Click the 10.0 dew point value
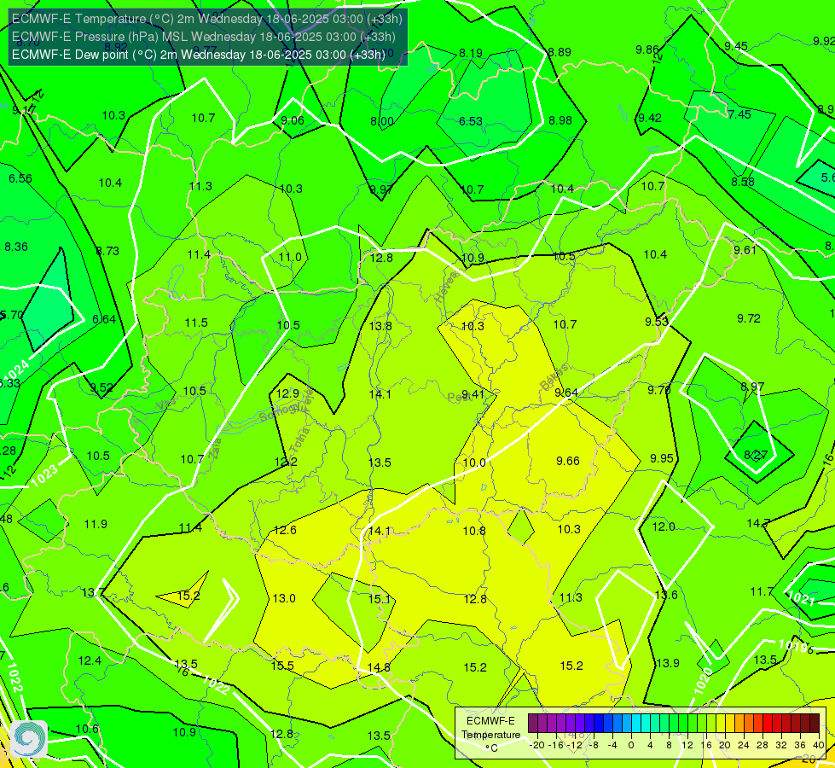The height and width of the screenshot is (768, 835). pyautogui.click(x=474, y=463)
